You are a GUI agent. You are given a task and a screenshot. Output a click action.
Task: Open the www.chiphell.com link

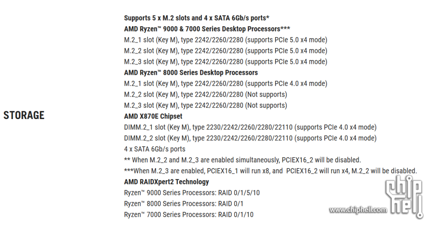coord(358,210)
